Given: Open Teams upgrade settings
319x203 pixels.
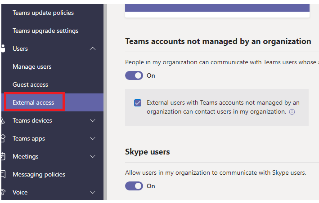Looking at the screenshot, I should click(45, 31).
